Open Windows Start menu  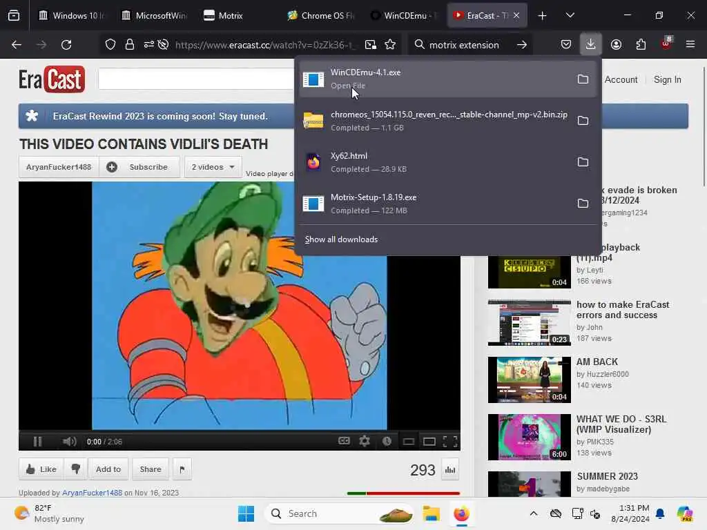pyautogui.click(x=246, y=513)
